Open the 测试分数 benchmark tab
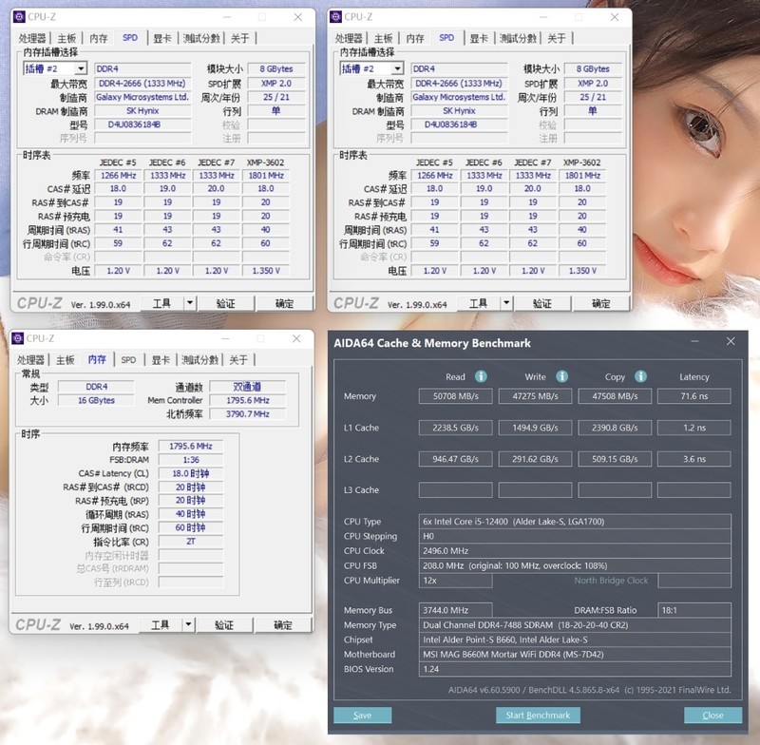This screenshot has width=760, height=745. point(201,38)
